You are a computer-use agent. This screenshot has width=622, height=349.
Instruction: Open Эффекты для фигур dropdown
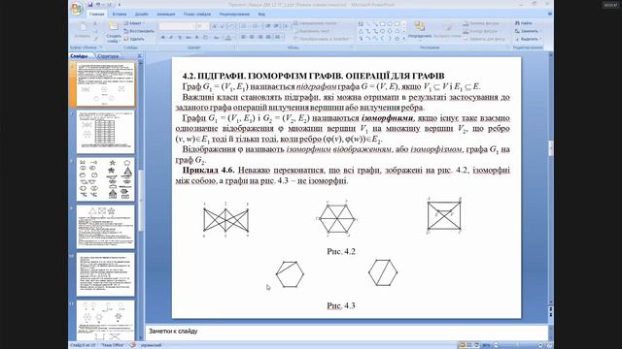485,39
